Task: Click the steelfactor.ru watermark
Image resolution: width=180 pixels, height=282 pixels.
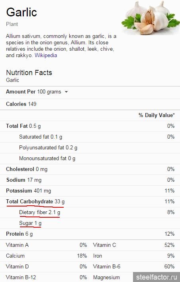Action: click(x=157, y=277)
